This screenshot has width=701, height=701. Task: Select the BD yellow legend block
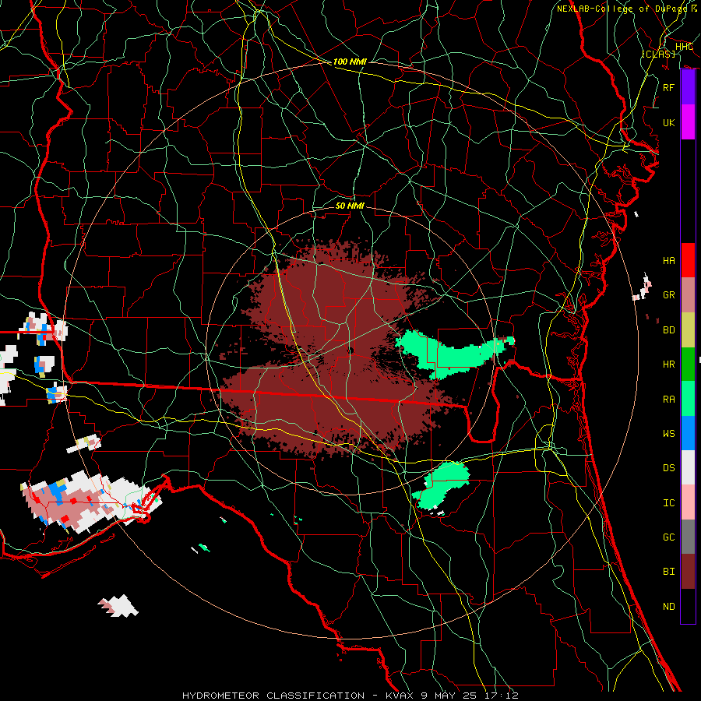pos(688,330)
